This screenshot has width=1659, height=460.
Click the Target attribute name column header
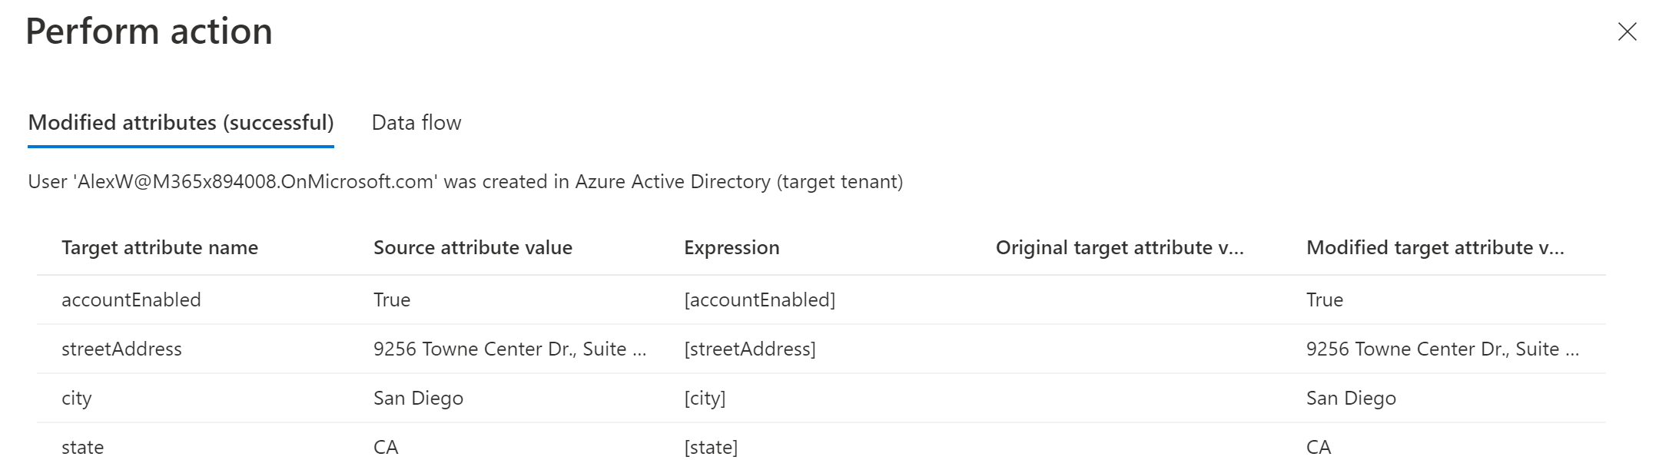(x=160, y=248)
